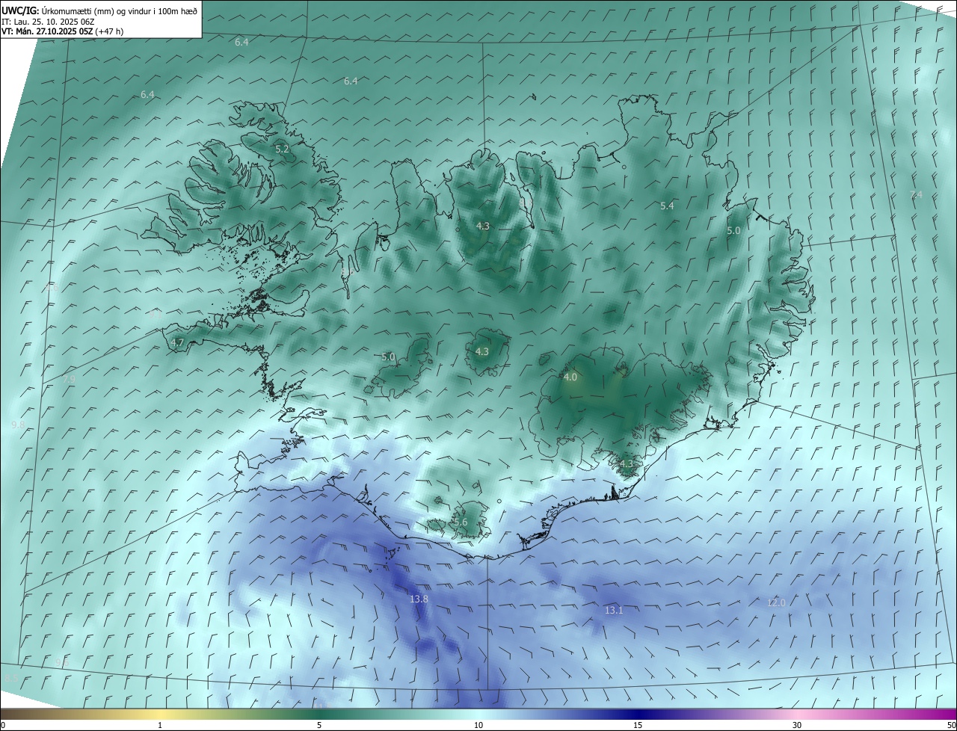Click the 5.4 value label

[x=667, y=206]
